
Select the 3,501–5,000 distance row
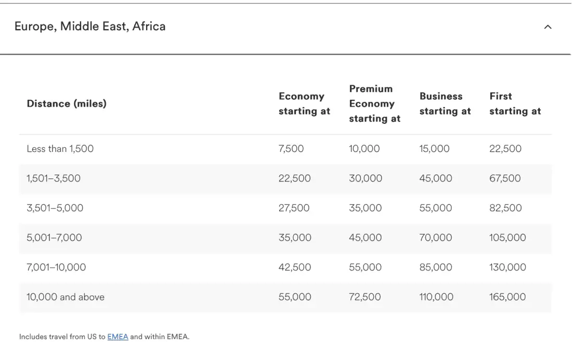(x=55, y=208)
